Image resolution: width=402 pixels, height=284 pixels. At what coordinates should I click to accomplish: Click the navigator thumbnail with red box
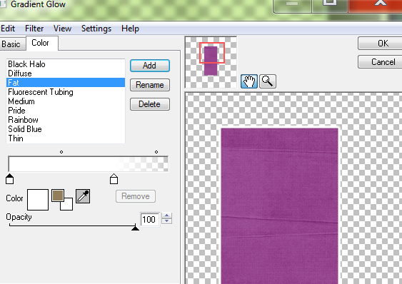[211, 63]
